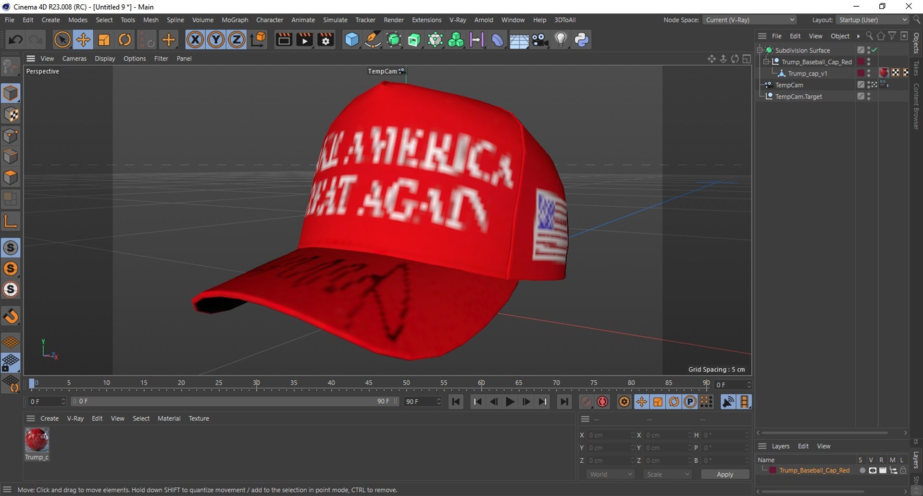Select the Live Selection tool
Image resolution: width=923 pixels, height=496 pixels.
(62, 39)
